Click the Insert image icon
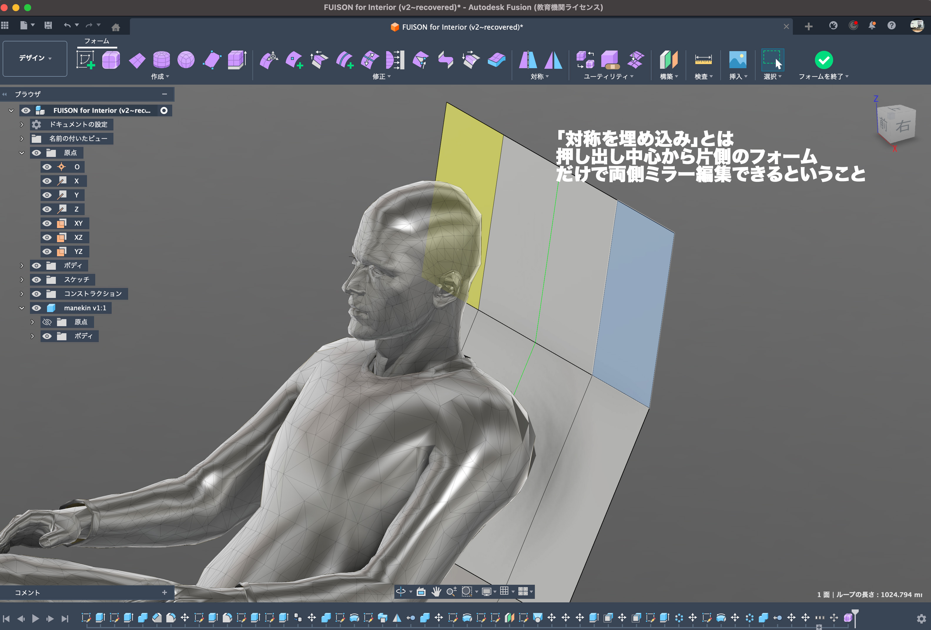 738,60
